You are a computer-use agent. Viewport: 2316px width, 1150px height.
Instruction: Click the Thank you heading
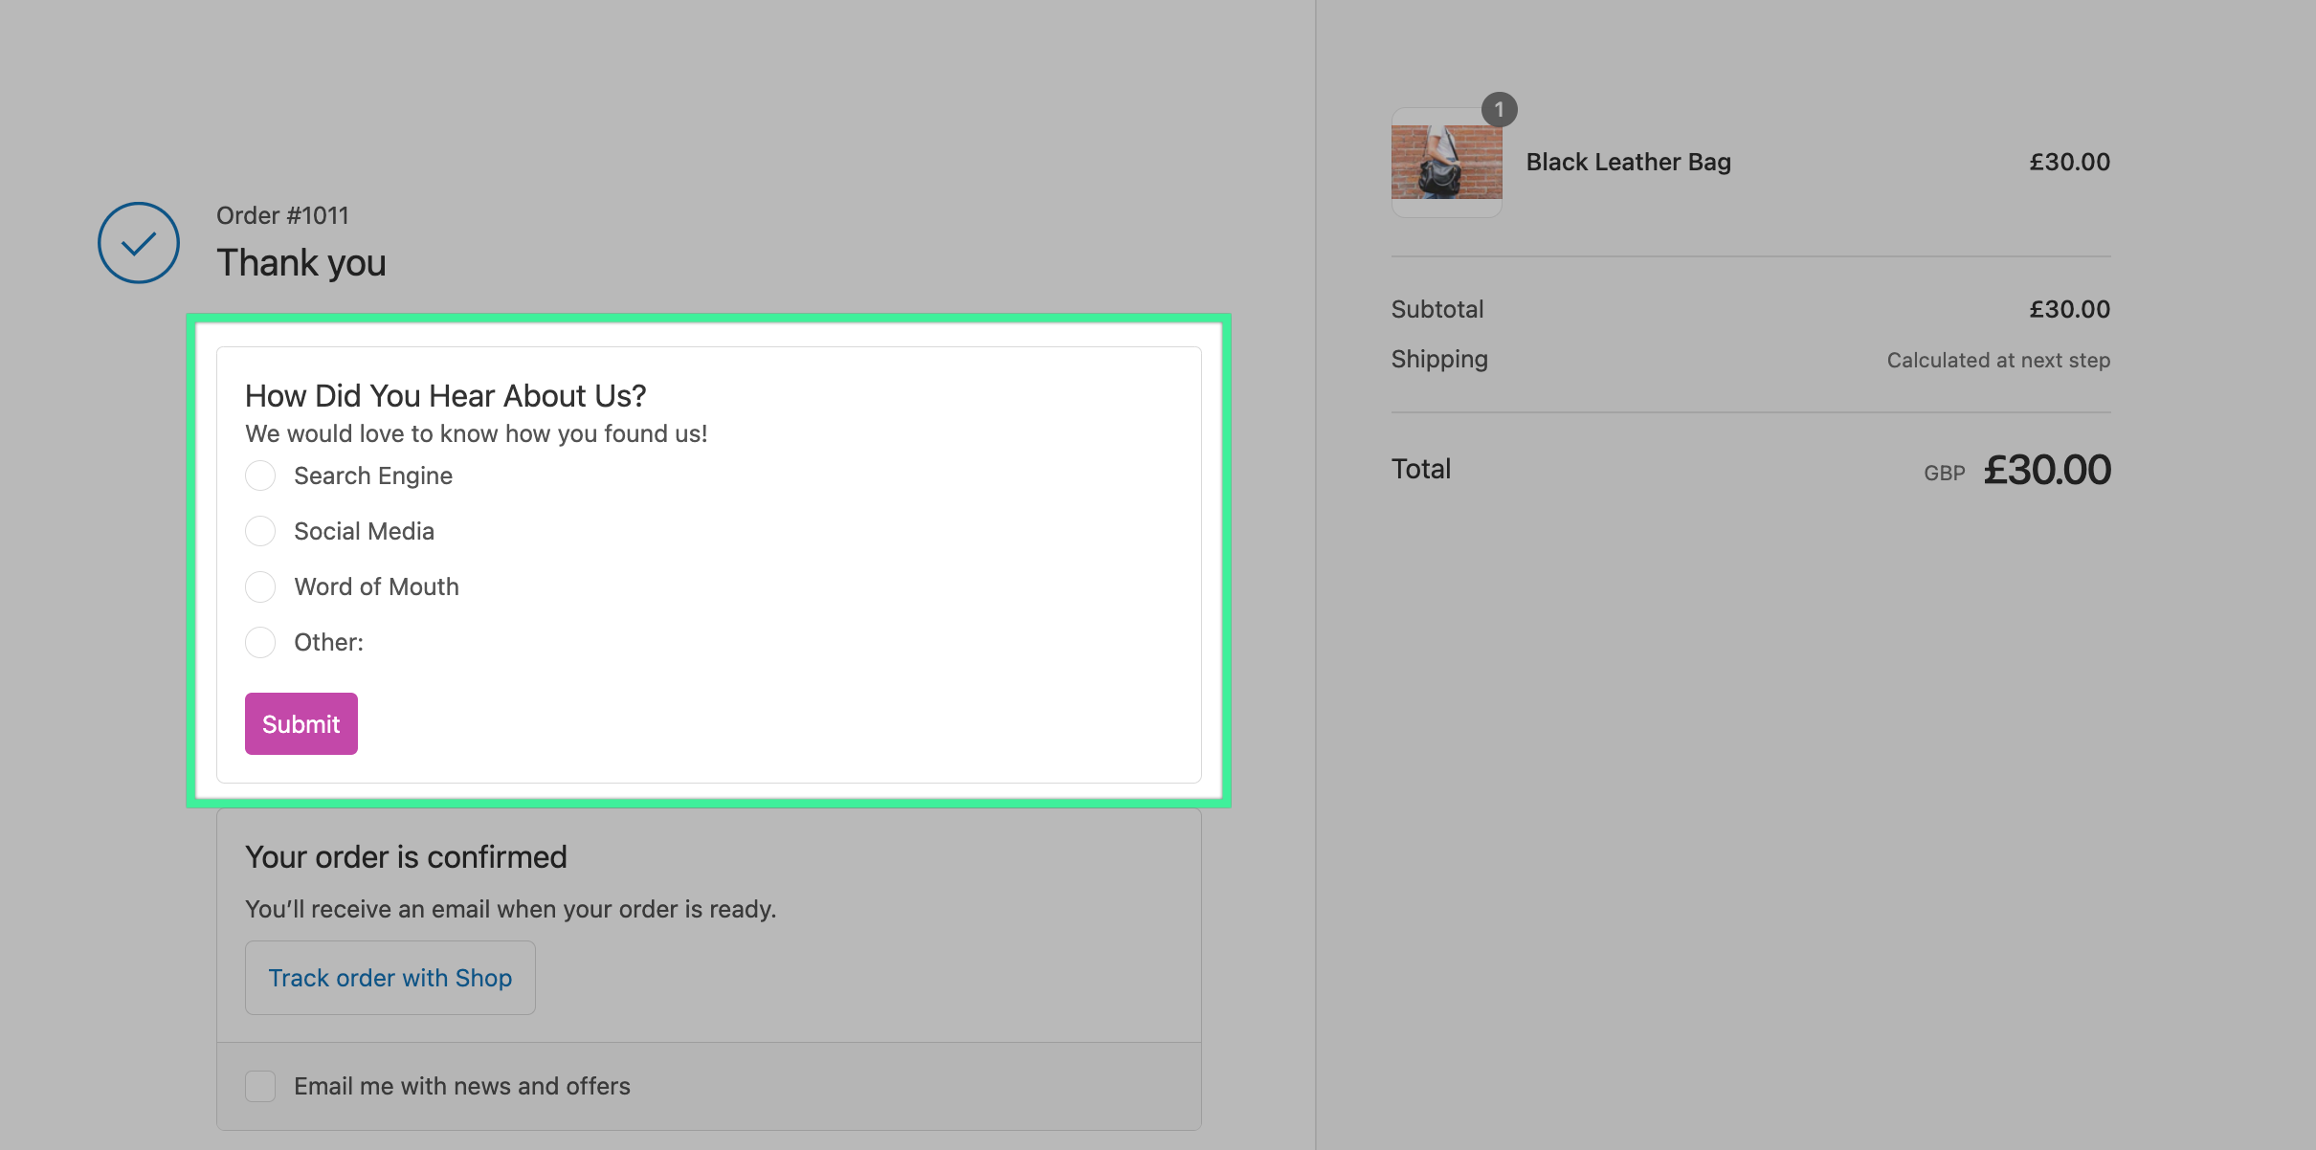click(x=301, y=262)
